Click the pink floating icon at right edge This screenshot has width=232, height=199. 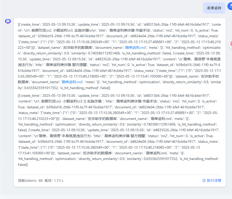[230, 44]
